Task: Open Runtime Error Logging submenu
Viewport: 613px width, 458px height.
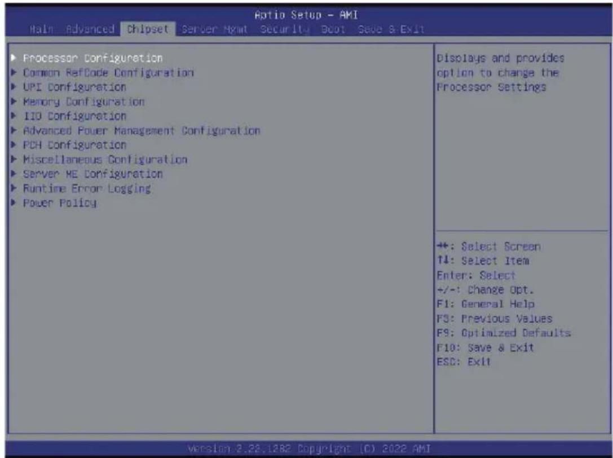Action: point(87,188)
